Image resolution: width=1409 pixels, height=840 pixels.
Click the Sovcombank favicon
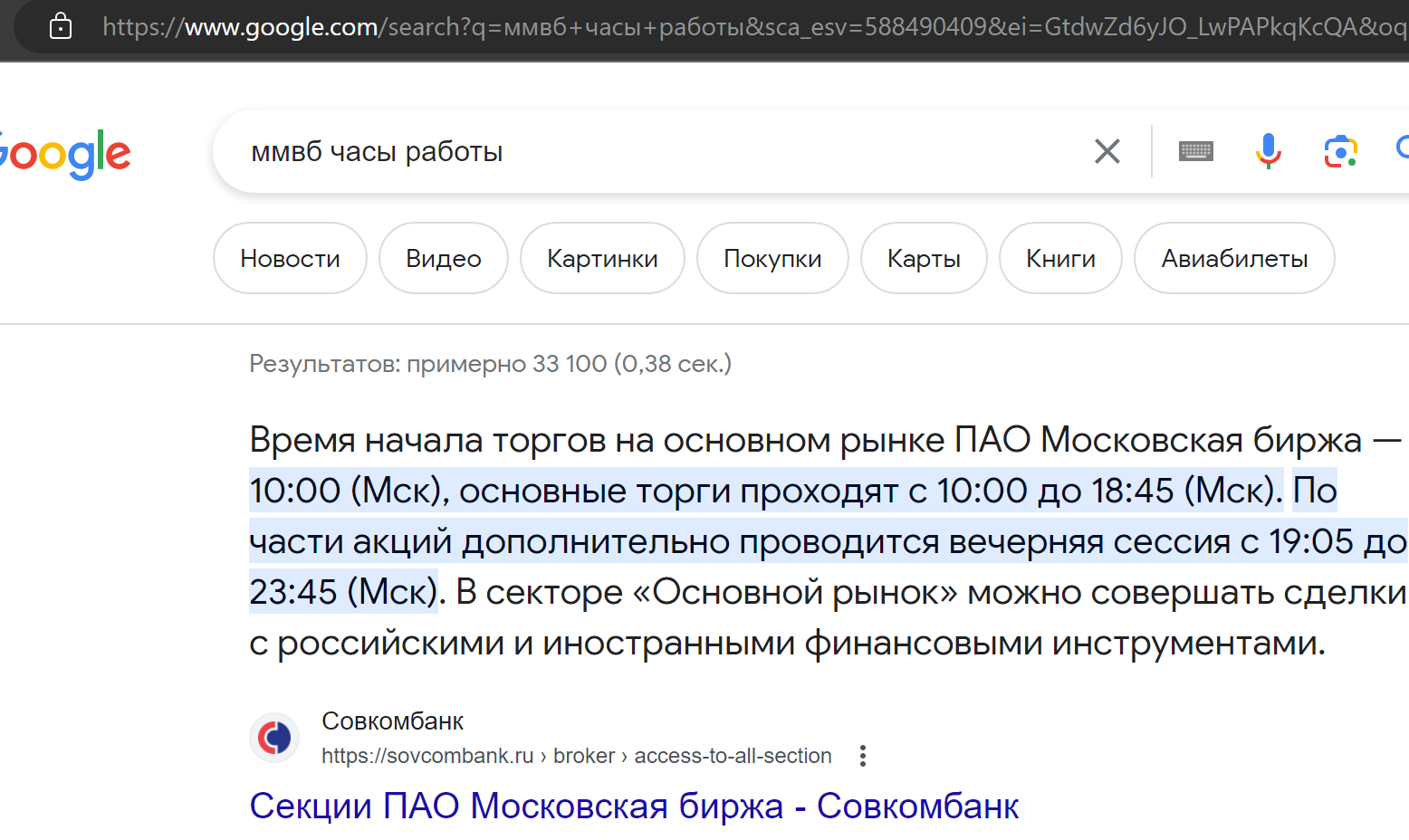coord(275,738)
